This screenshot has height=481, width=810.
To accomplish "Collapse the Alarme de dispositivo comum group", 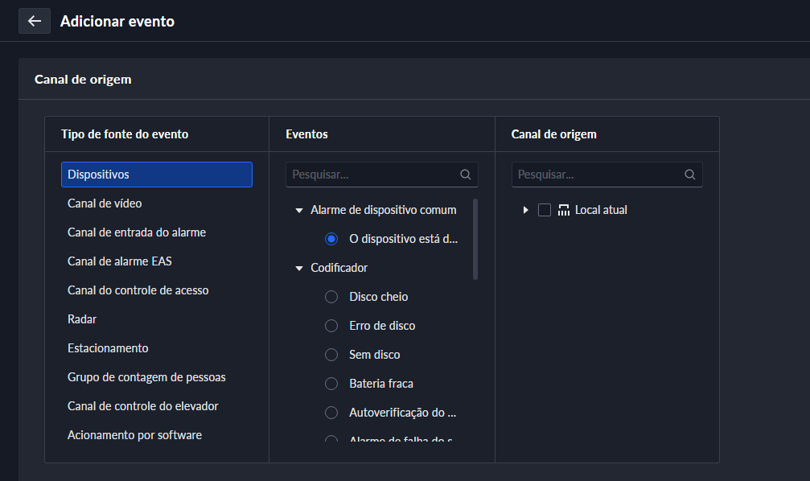I will tap(299, 210).
